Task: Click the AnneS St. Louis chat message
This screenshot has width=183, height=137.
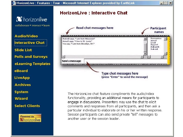Action: (x=77, y=41)
